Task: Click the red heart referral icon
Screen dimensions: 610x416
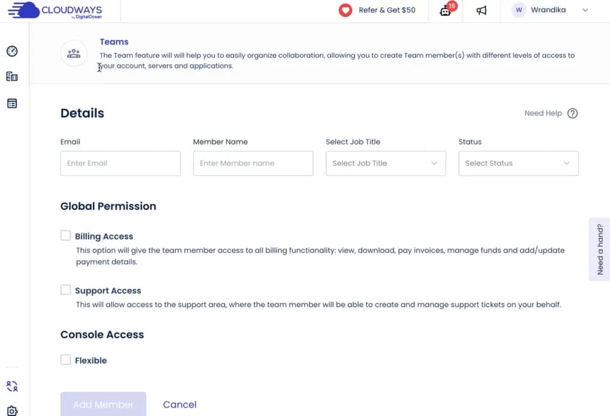Action: pos(345,10)
